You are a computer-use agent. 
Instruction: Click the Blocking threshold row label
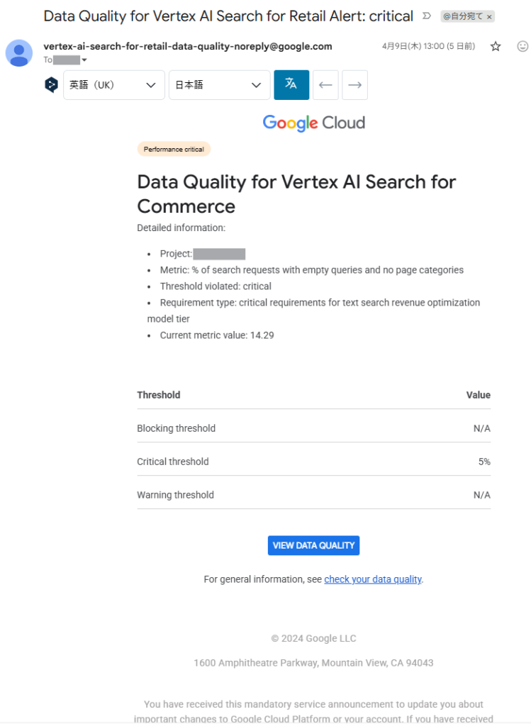point(176,428)
